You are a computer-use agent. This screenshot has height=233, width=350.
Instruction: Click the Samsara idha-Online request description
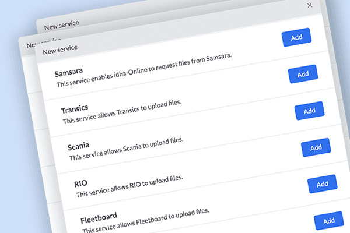point(144,70)
